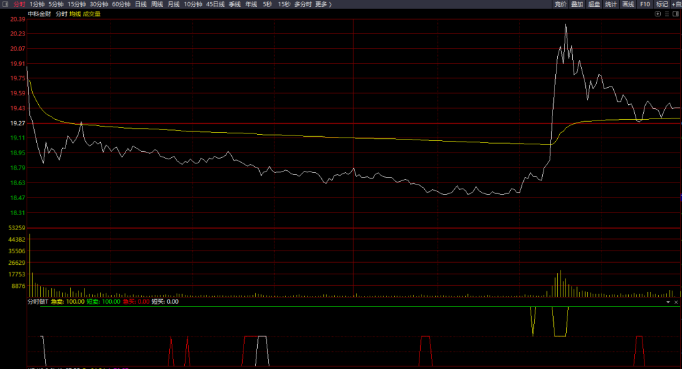Close the 分时做T indicator panel
The width and height of the screenshot is (682, 369).
(x=676, y=302)
